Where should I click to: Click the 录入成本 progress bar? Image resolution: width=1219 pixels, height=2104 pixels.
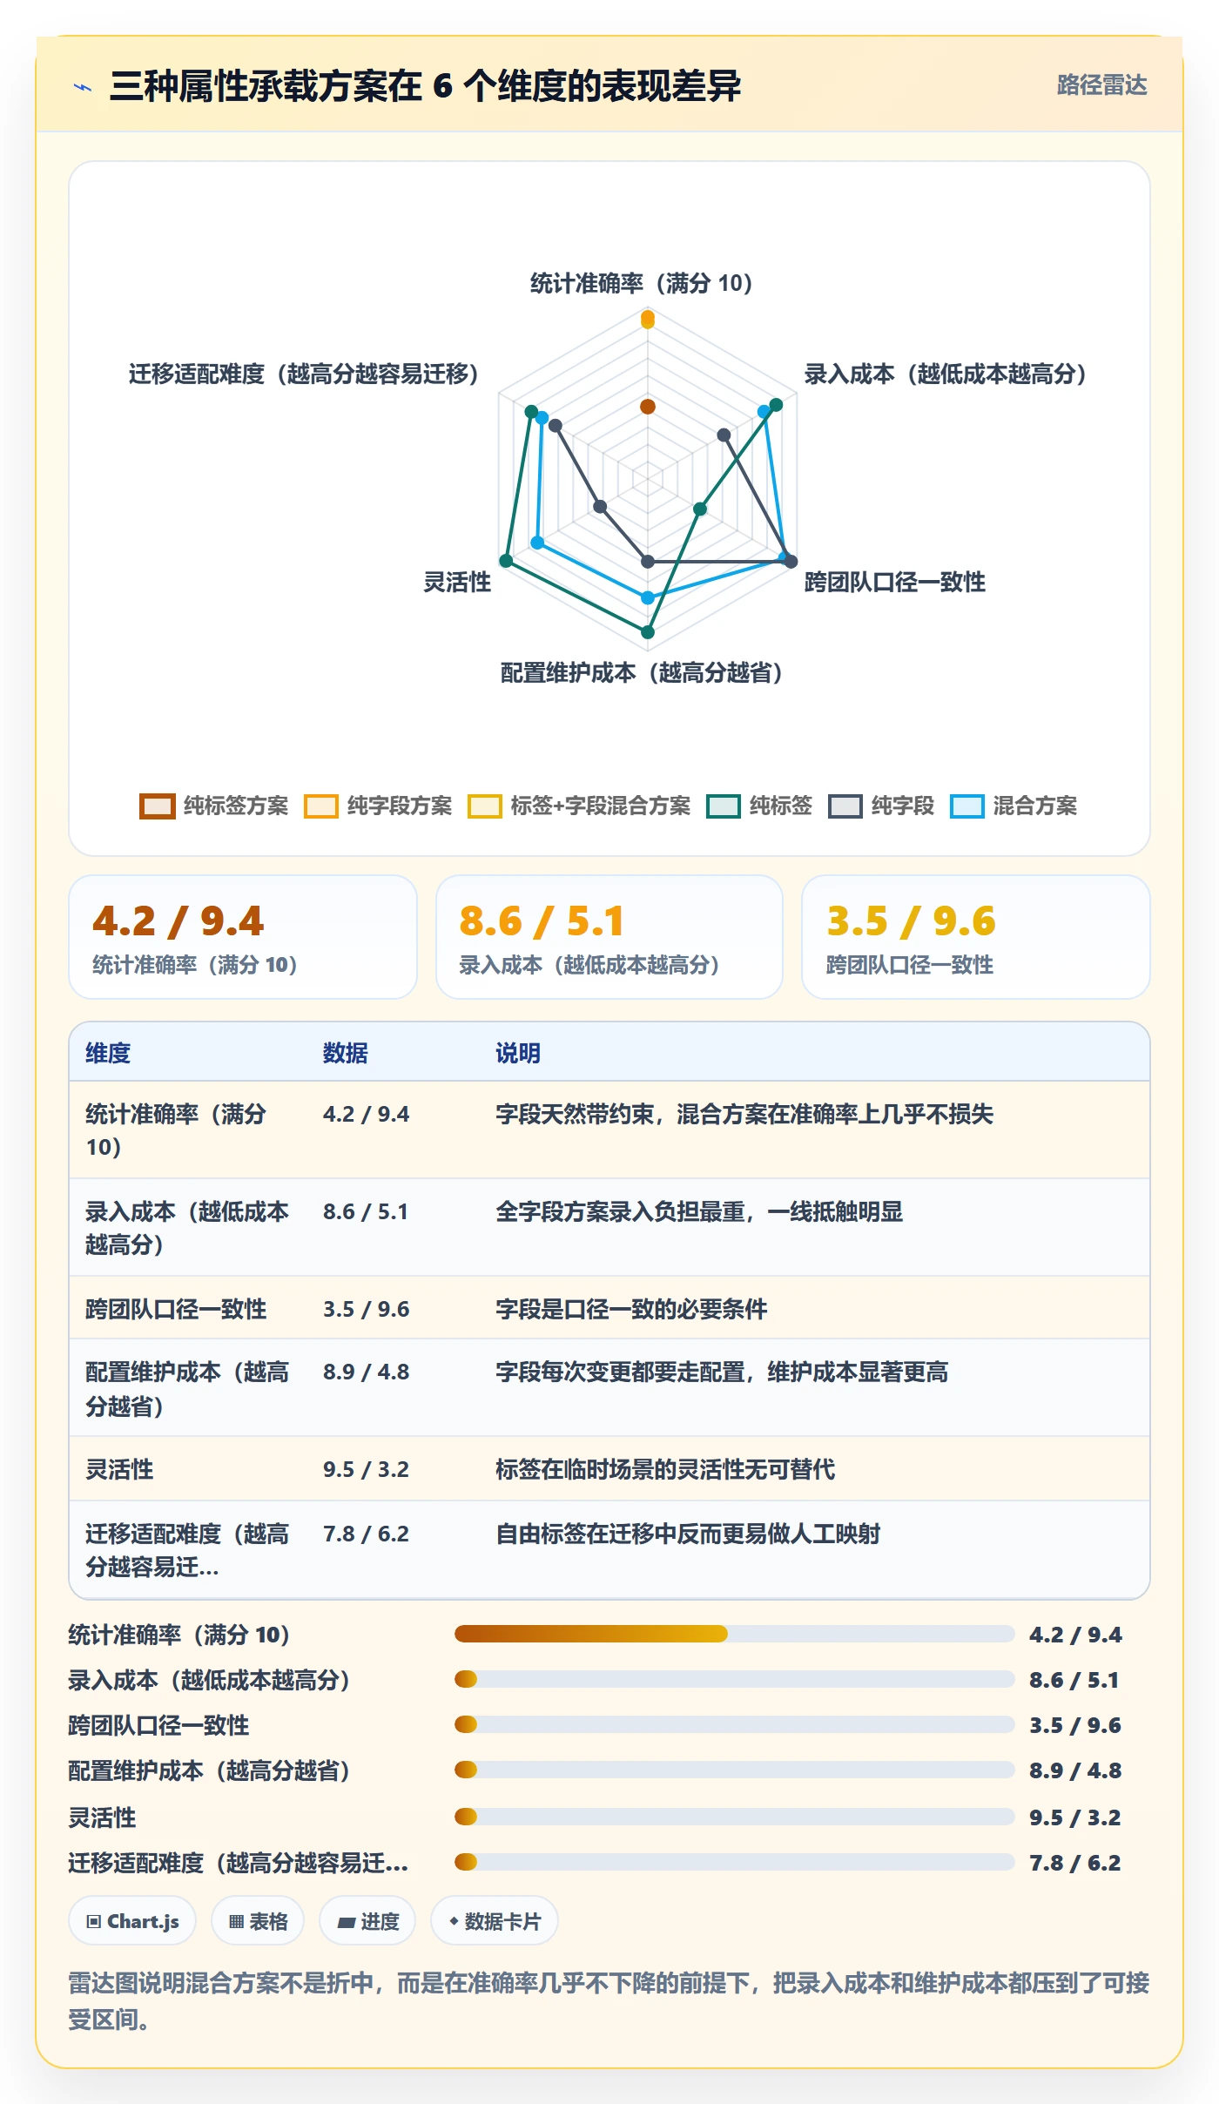[734, 1679]
